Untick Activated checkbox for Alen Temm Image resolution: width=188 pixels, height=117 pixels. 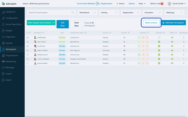pos(159,42)
